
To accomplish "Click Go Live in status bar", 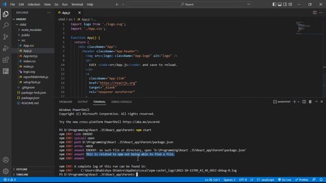I will pos(285,179).
